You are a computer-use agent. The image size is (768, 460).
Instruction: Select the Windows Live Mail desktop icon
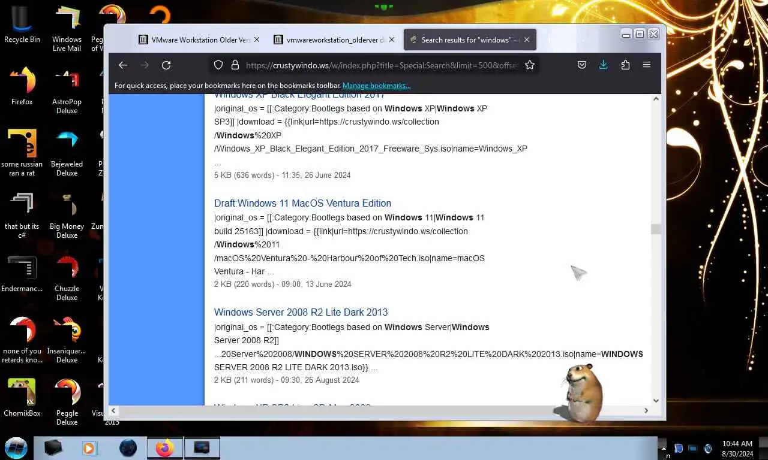click(x=67, y=29)
